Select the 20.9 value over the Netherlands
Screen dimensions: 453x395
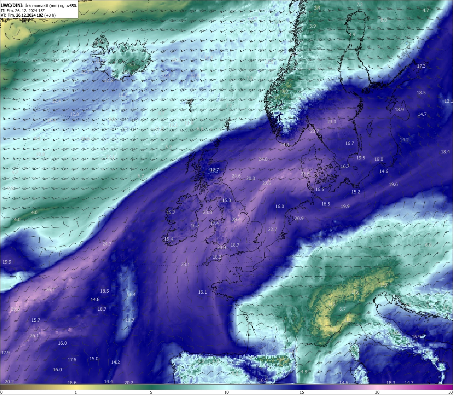click(299, 219)
